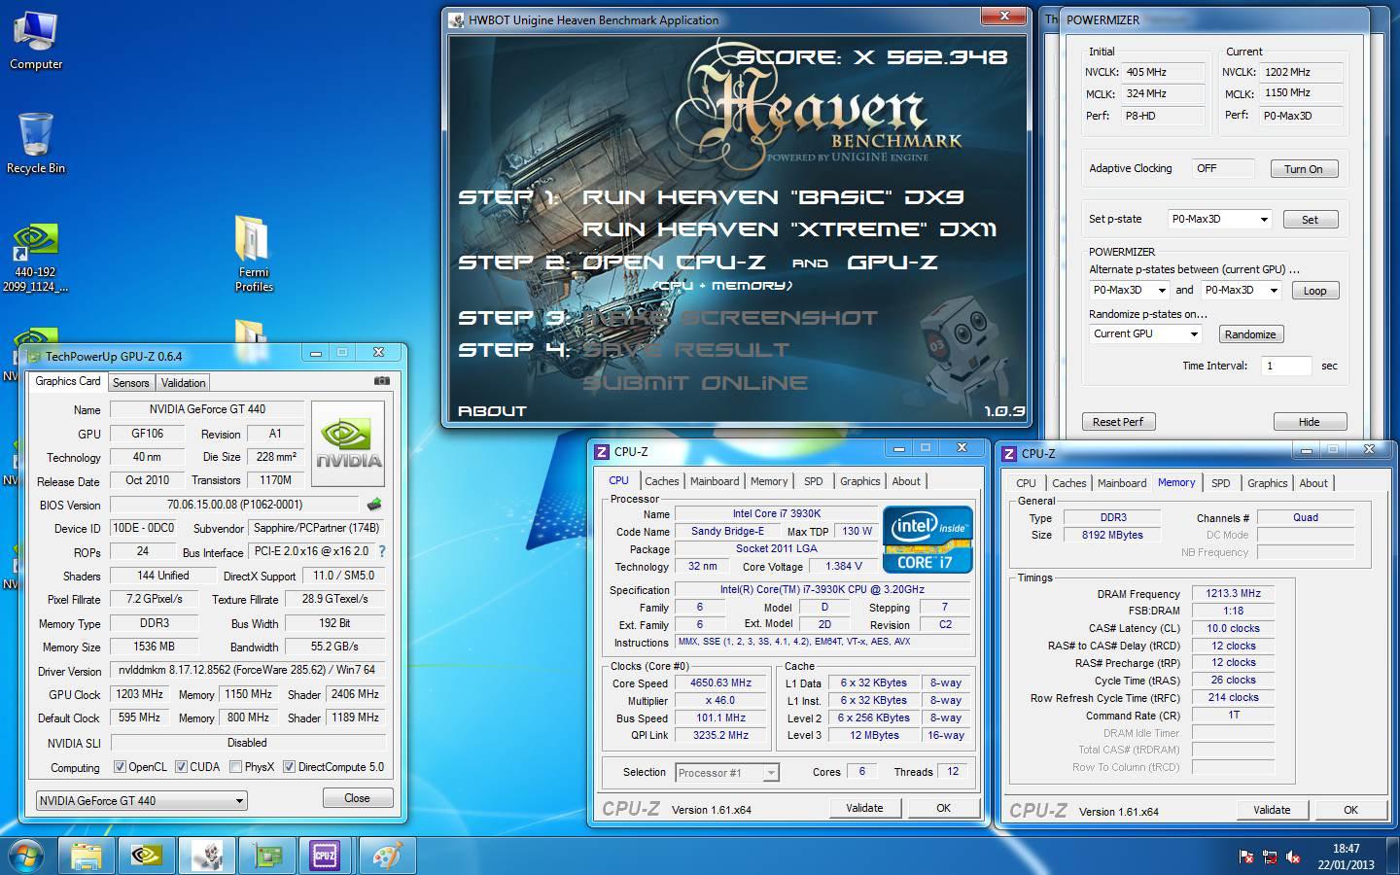Open the Caches tab in CPU-Z CPU window
Screen dimensions: 1400x875
tap(661, 481)
